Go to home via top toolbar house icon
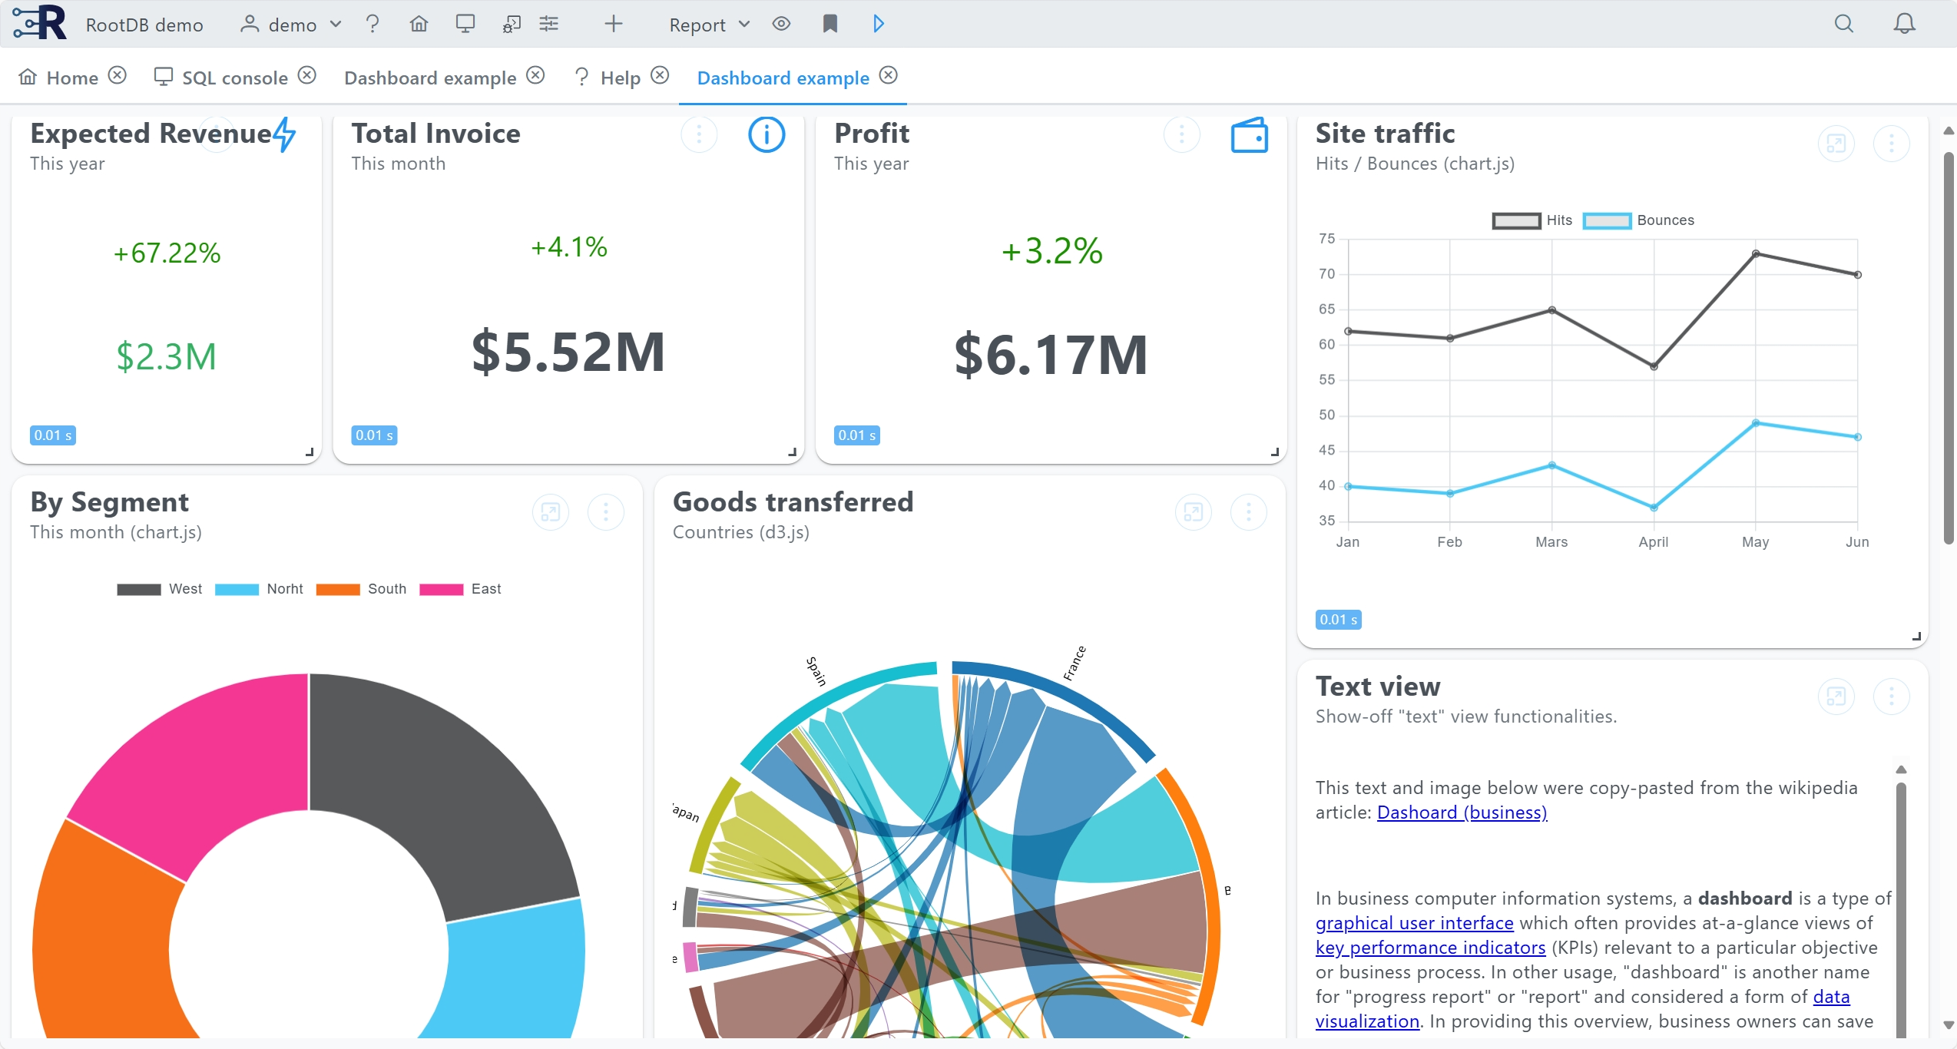This screenshot has height=1049, width=1957. (419, 24)
